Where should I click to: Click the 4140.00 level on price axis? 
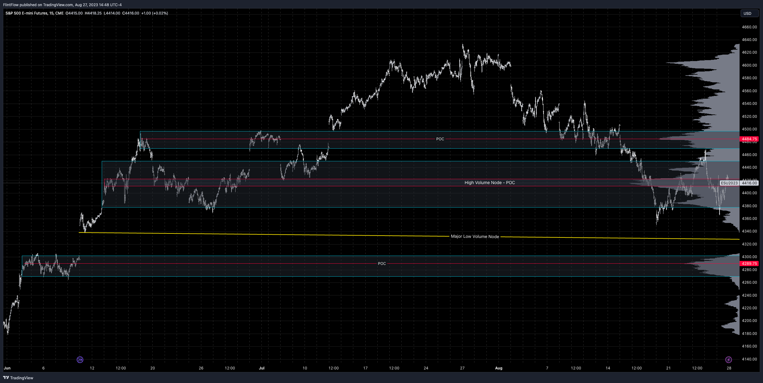point(749,359)
